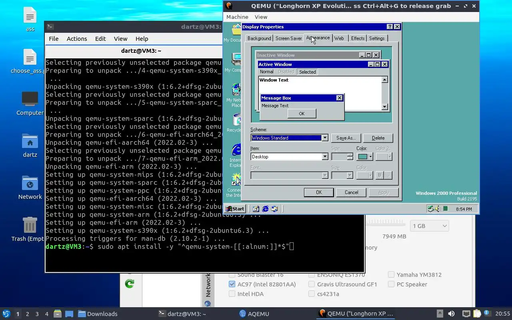The height and width of the screenshot is (320, 512).
Task: Open the terminal Help menu
Action: [142, 39]
